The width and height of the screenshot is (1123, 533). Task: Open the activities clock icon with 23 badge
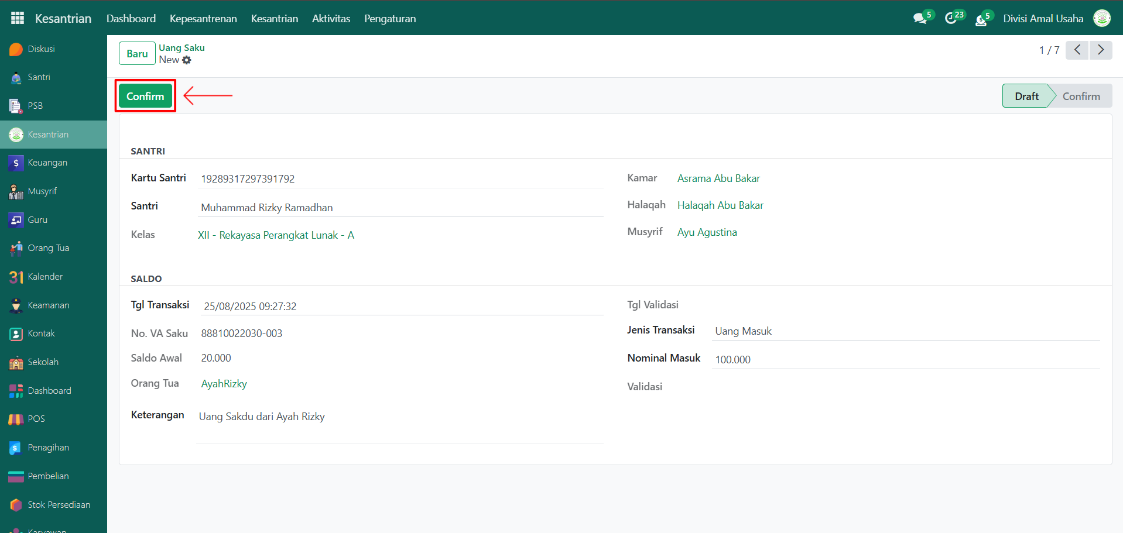951,19
